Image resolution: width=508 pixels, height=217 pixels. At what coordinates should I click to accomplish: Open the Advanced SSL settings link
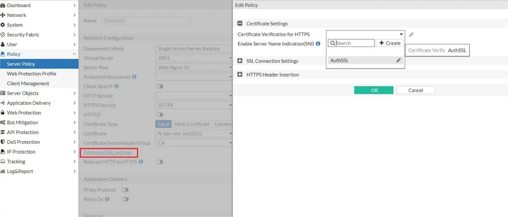pyautogui.click(x=107, y=152)
